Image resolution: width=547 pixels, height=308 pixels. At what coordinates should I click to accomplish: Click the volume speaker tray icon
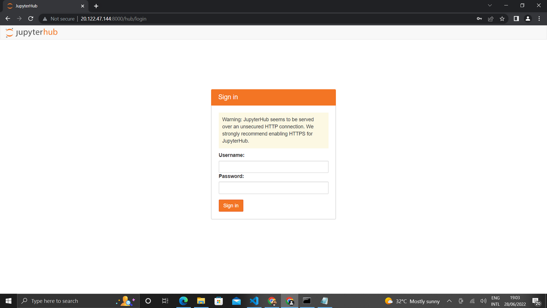[x=483, y=301]
